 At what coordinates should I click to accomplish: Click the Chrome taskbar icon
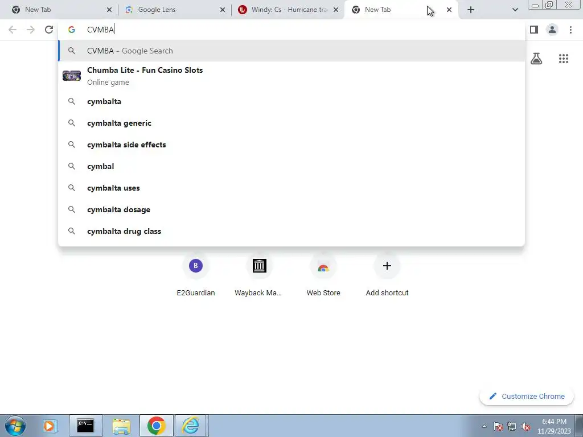[157, 426]
